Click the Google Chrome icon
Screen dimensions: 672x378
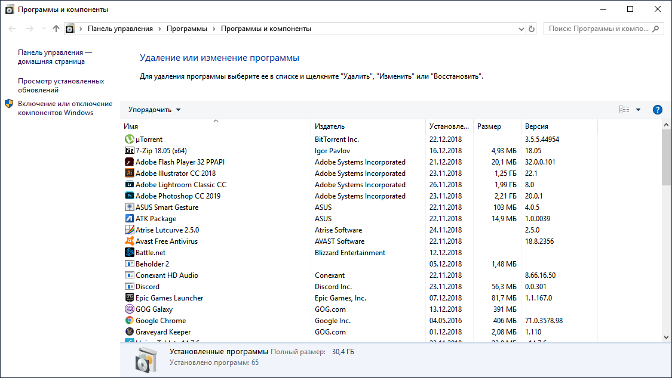[129, 320]
